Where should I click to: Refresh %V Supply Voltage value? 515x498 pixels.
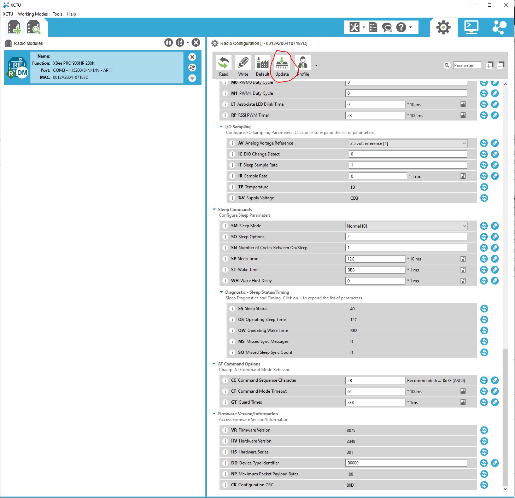coord(484,198)
